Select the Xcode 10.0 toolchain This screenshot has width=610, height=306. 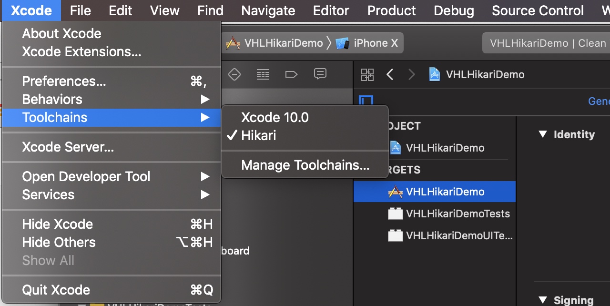(274, 117)
